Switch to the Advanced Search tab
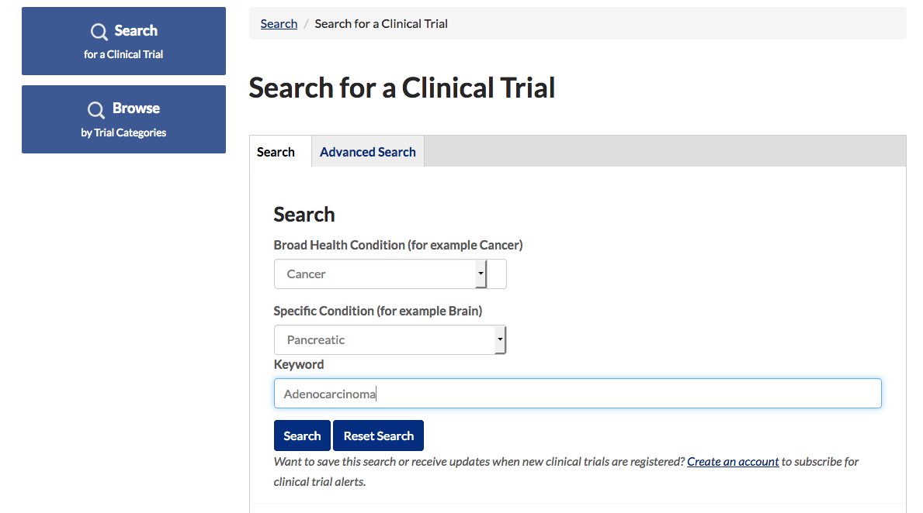Image resolution: width=923 pixels, height=513 pixels. 367,152
